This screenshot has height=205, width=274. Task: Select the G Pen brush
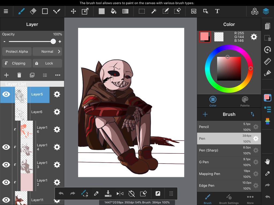point(229,162)
